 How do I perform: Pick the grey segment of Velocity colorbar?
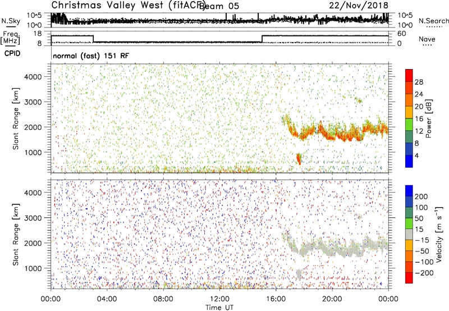pyautogui.click(x=409, y=234)
